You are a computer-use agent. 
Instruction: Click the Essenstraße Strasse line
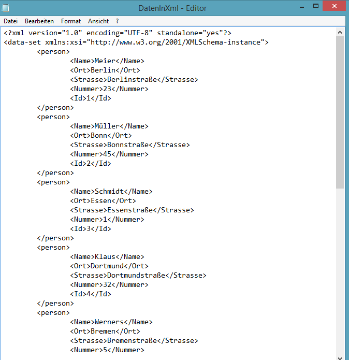point(132,210)
